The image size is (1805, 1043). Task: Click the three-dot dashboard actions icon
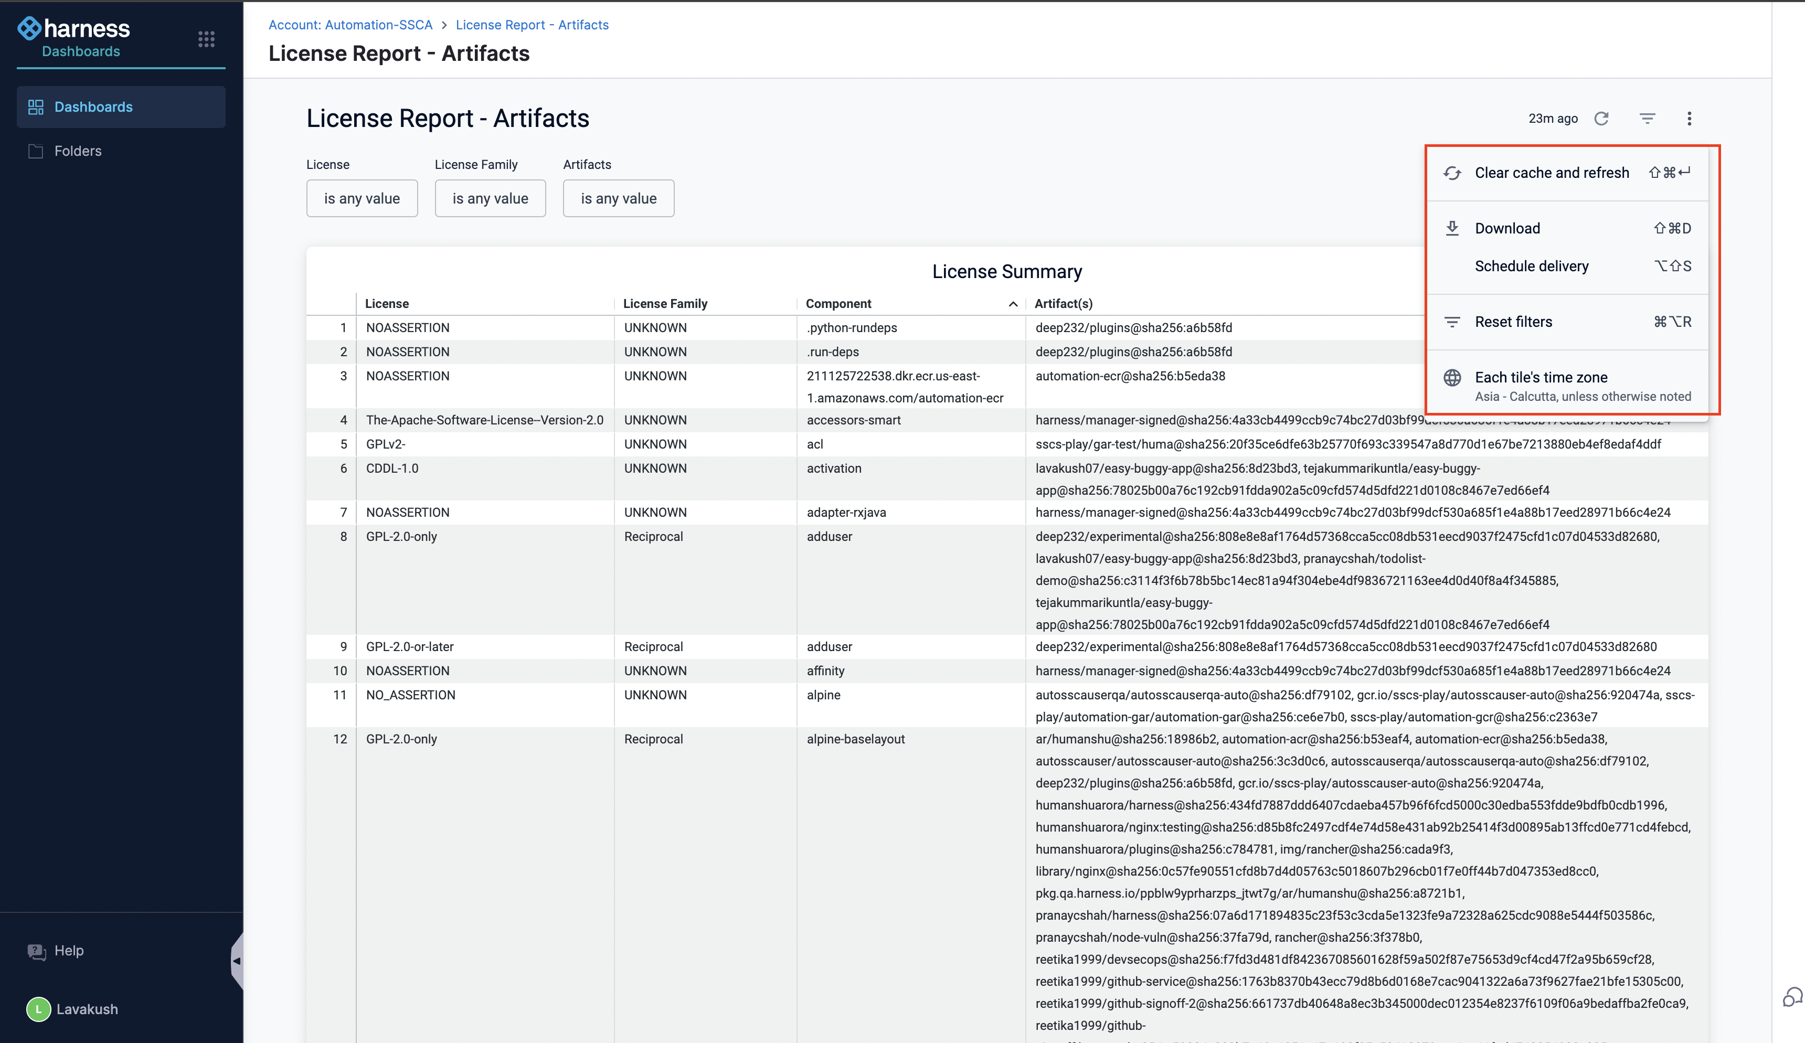point(1689,118)
